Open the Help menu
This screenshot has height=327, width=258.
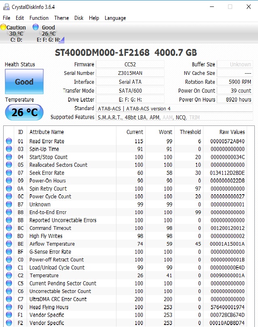94,18
